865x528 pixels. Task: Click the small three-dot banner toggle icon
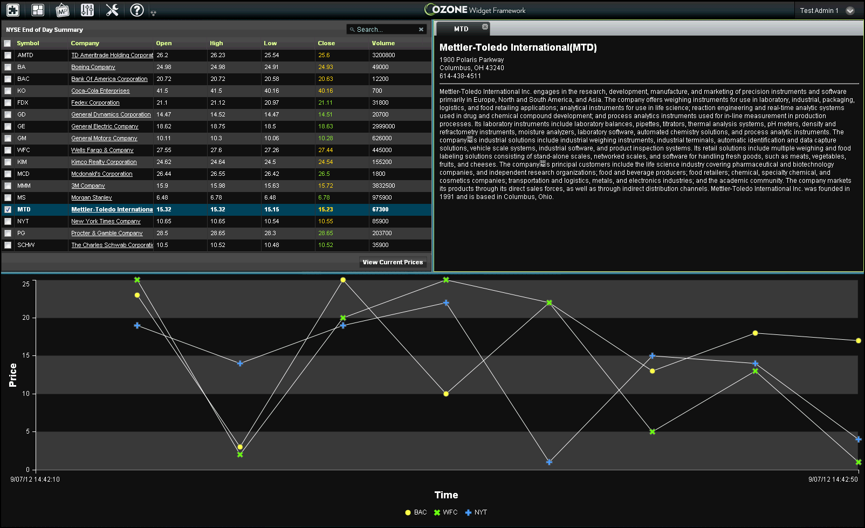153,13
